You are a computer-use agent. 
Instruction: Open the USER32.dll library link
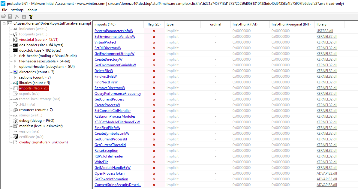tap(325, 31)
